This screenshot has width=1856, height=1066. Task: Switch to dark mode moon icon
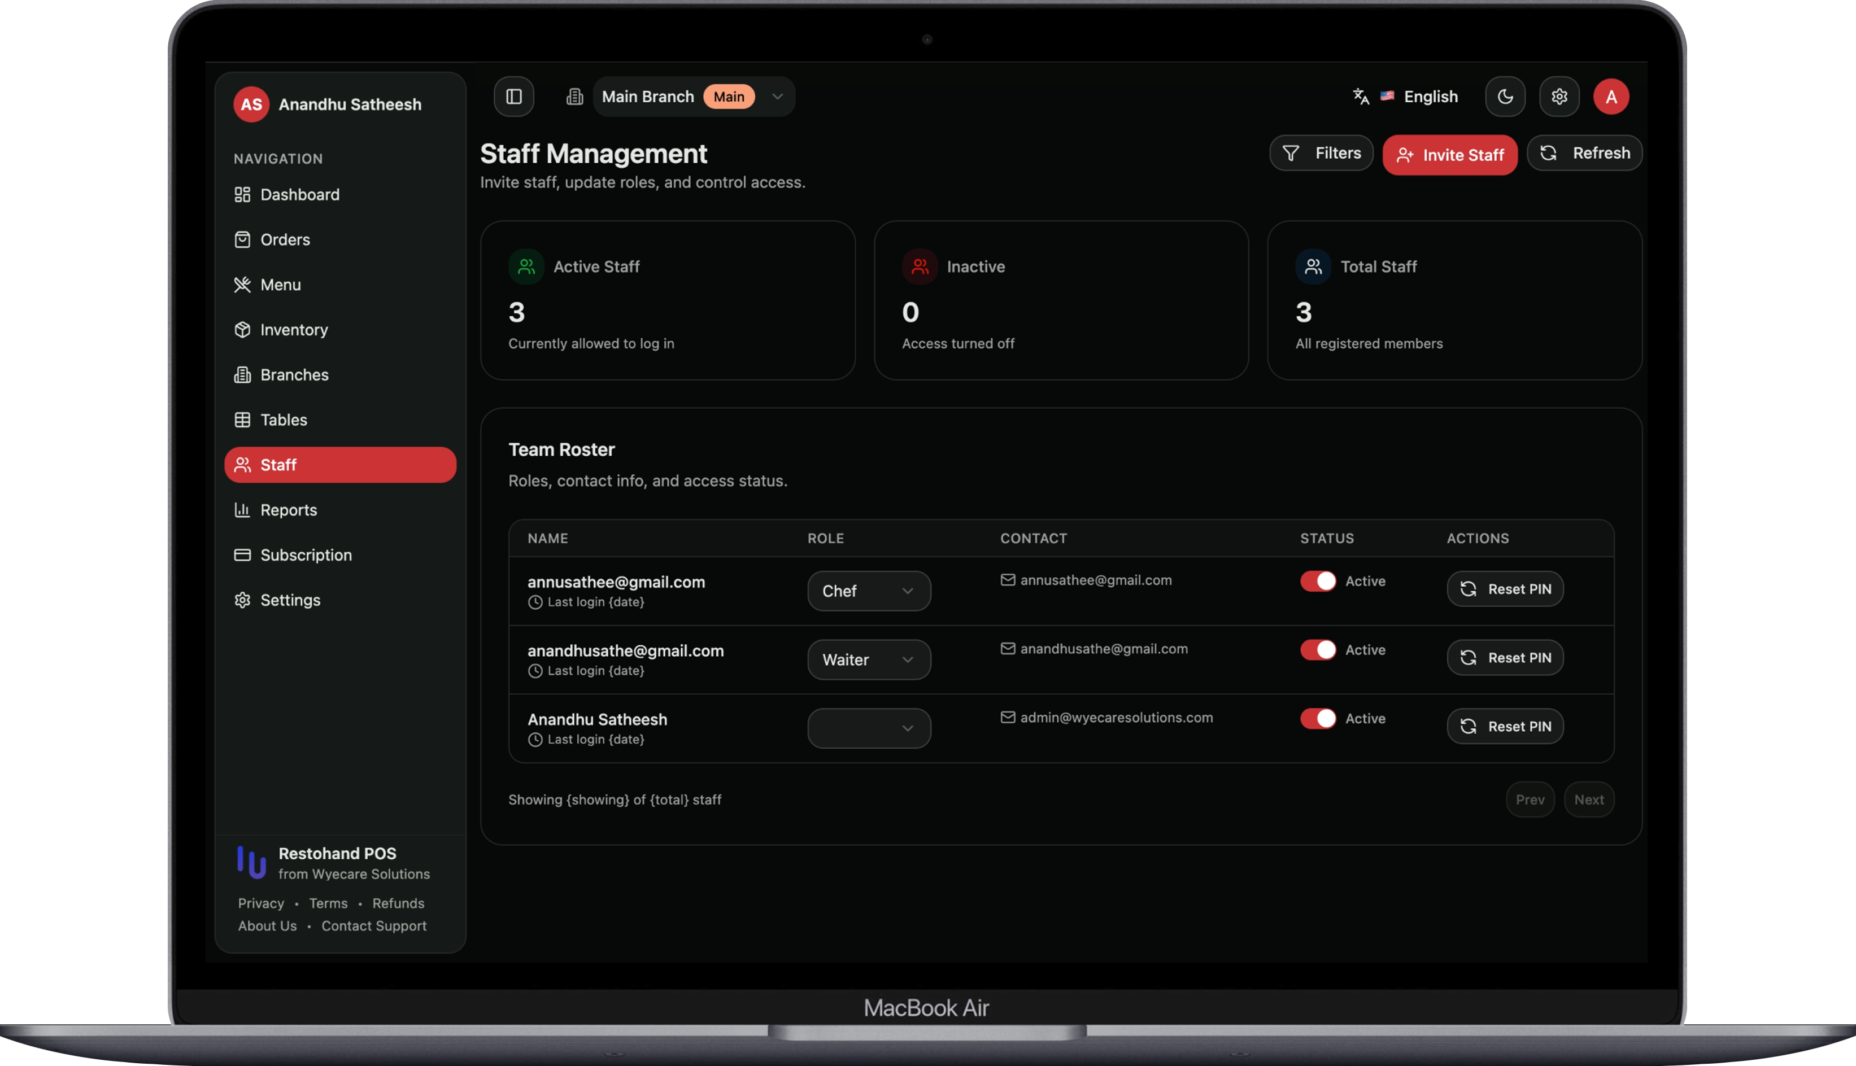tap(1505, 97)
